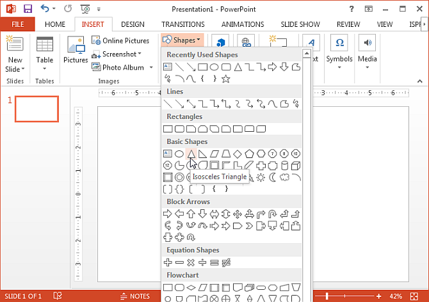
Task: Open the FILE tab
Action: (17, 24)
